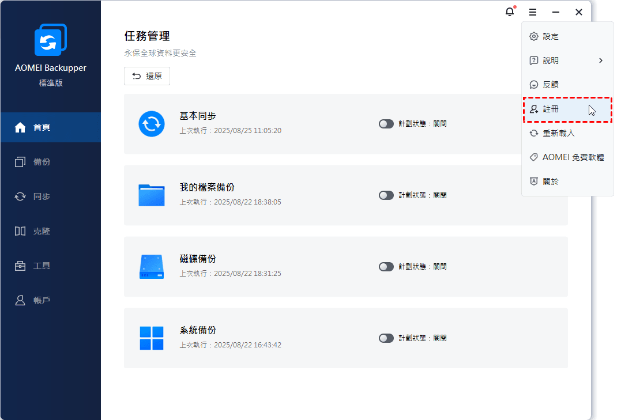The width and height of the screenshot is (621, 420).
Task: Click the 標準版 edition label
Action: 51,83
